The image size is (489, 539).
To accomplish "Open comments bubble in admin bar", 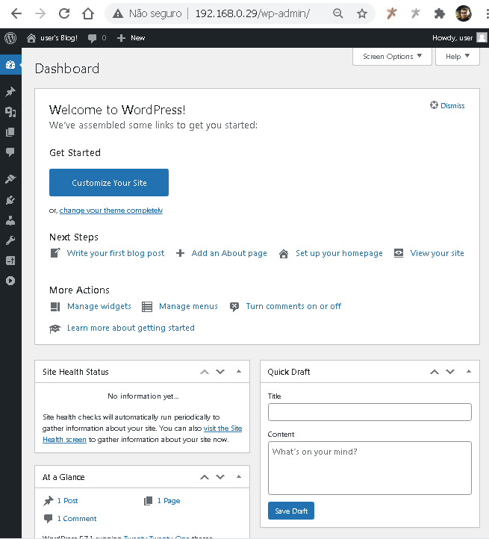I will tap(97, 38).
